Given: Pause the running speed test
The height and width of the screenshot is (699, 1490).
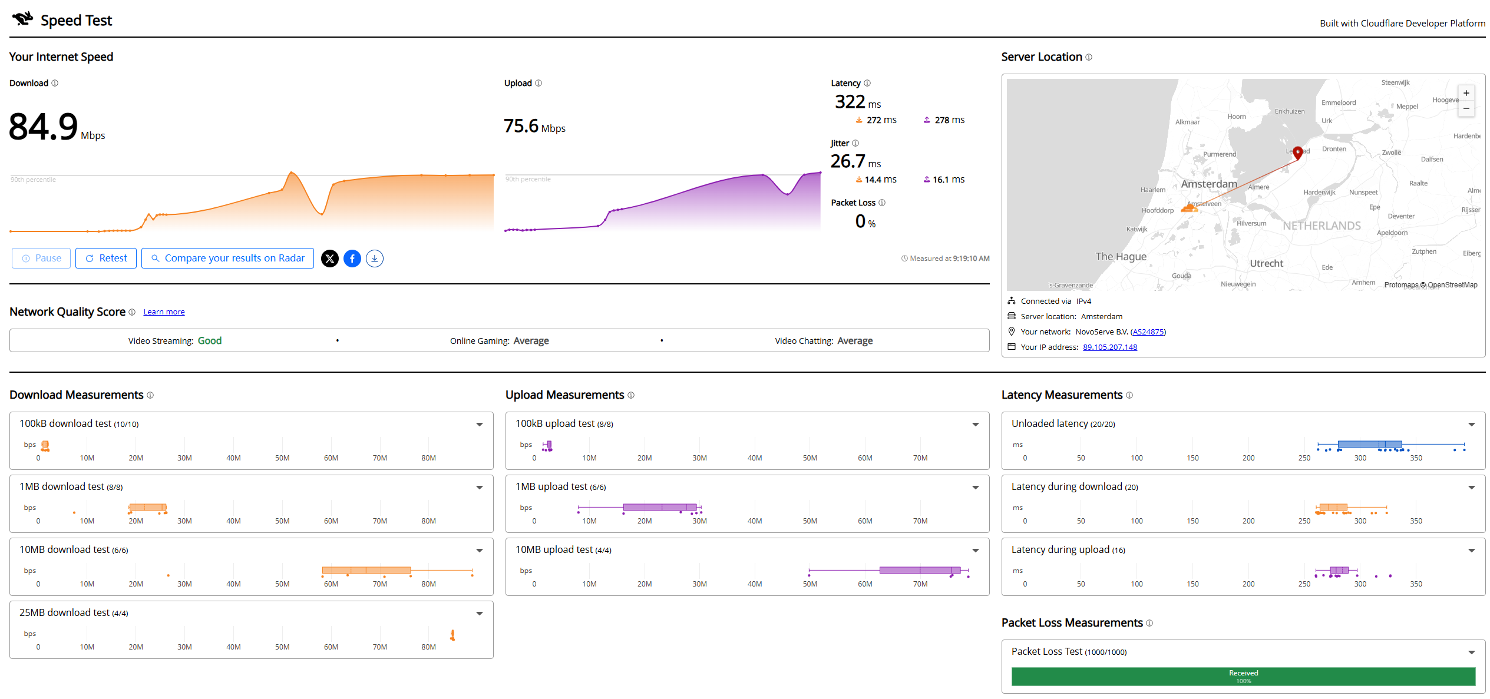Looking at the screenshot, I should [41, 259].
